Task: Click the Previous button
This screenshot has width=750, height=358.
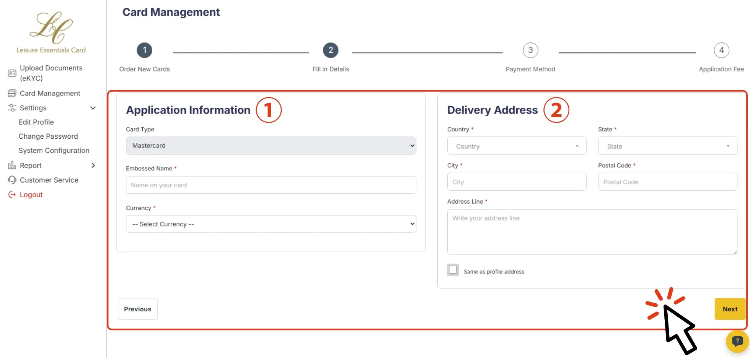Action: 138,309
